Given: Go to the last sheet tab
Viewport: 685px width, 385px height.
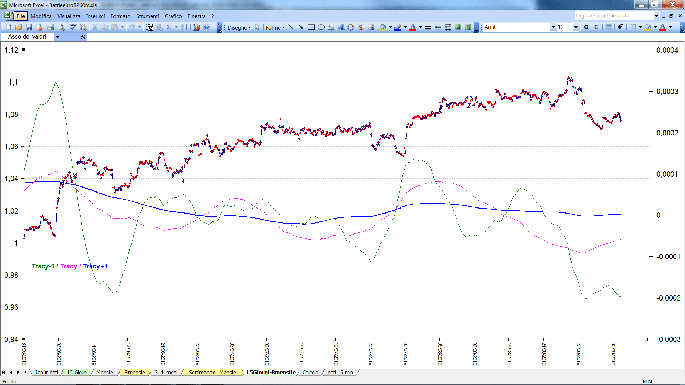Looking at the screenshot, I should point(26,372).
